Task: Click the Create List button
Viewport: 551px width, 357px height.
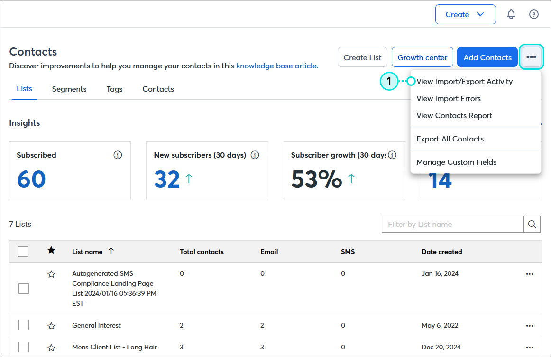Action: click(x=362, y=57)
